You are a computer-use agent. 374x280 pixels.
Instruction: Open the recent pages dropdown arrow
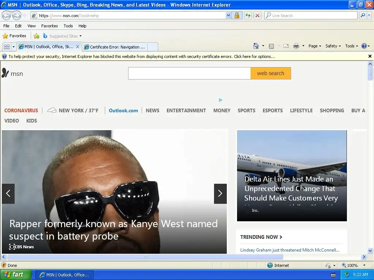tap(24, 16)
